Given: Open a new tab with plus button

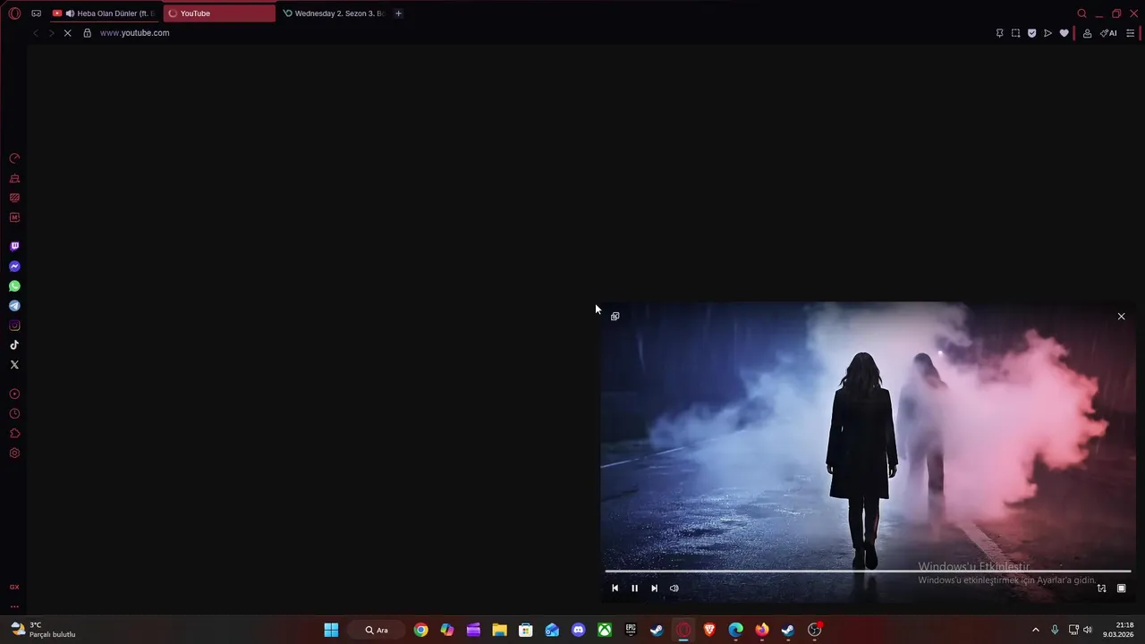Looking at the screenshot, I should [x=399, y=13].
